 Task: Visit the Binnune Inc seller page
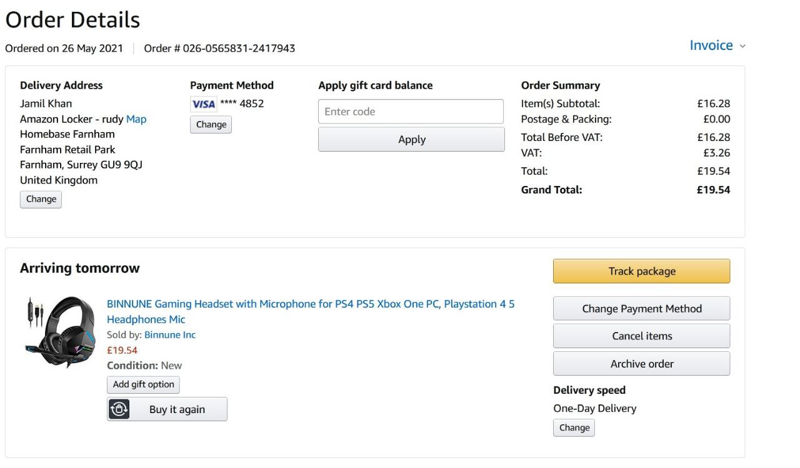pos(170,335)
